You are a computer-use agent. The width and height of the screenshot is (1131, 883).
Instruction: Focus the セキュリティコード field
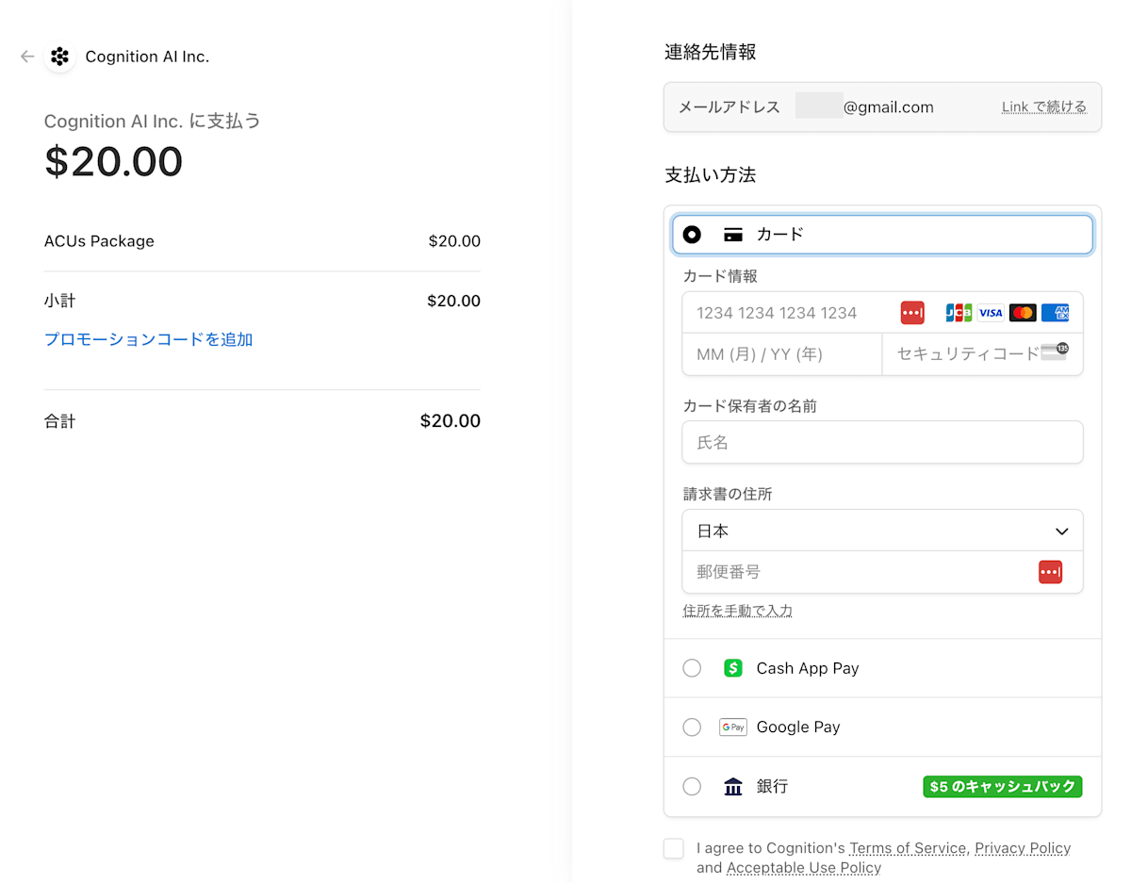pyautogui.click(x=983, y=354)
